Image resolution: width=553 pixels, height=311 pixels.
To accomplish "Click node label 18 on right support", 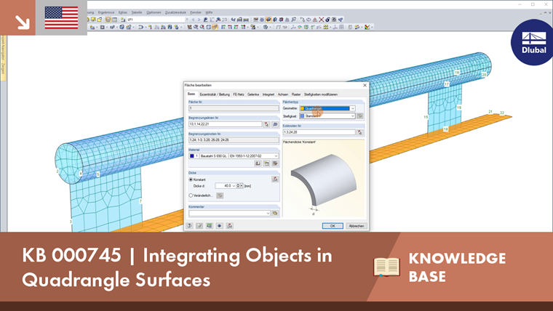I will click(x=446, y=129).
